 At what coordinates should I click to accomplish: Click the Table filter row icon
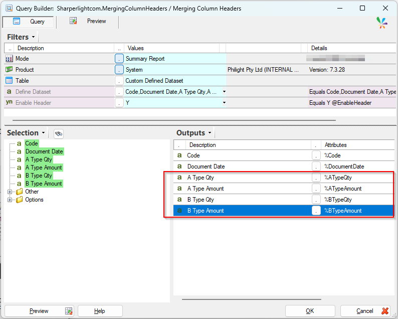[x=9, y=81]
